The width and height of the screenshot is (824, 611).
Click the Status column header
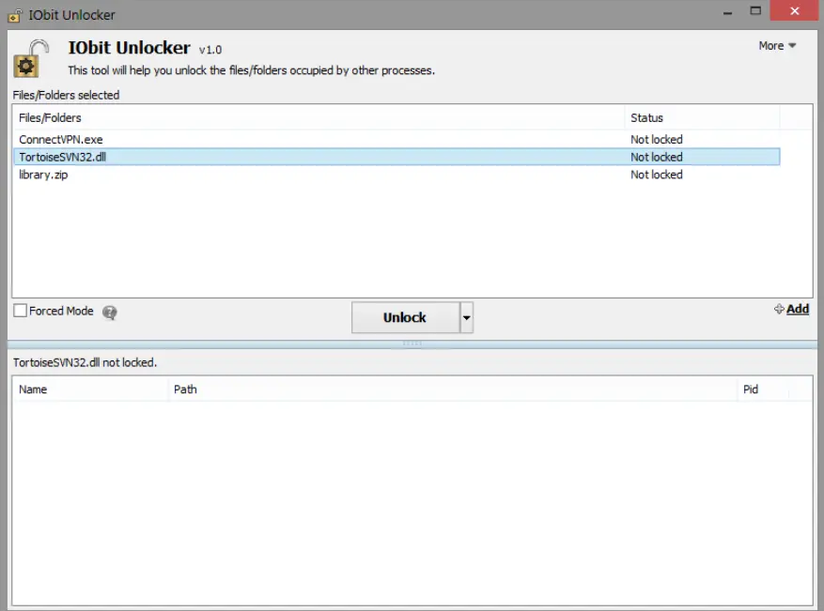(x=646, y=117)
